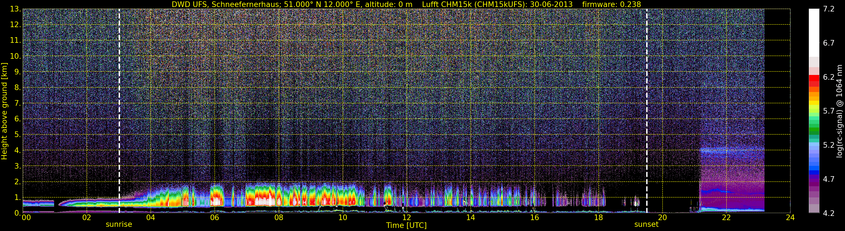The image size is (845, 231).
Task: Click the white dashed sunset marker line
Action: (646, 111)
